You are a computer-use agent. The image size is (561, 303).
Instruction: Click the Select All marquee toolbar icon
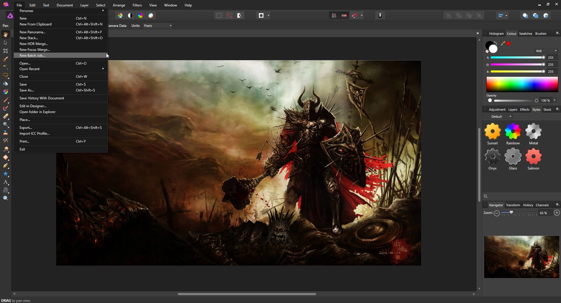(x=219, y=15)
